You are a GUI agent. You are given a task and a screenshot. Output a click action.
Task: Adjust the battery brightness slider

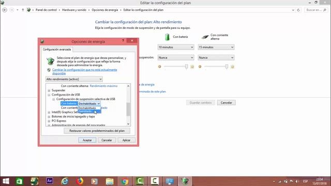(186, 67)
